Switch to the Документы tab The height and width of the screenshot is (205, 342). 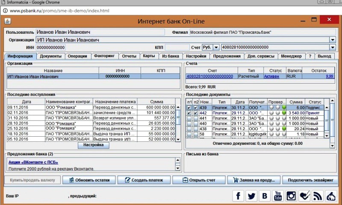click(51, 56)
